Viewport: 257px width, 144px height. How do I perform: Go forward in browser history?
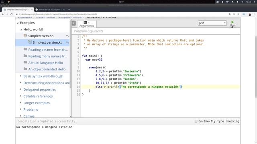pyautogui.click(x=7, y=14)
